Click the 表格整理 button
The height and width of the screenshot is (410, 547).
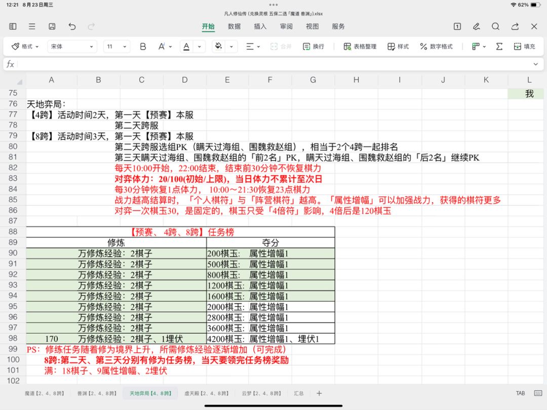360,47
